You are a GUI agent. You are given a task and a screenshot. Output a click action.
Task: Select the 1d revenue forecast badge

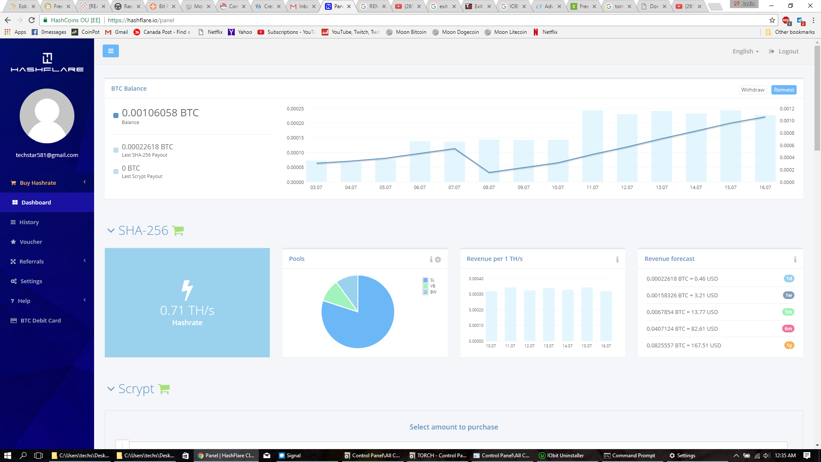789,278
